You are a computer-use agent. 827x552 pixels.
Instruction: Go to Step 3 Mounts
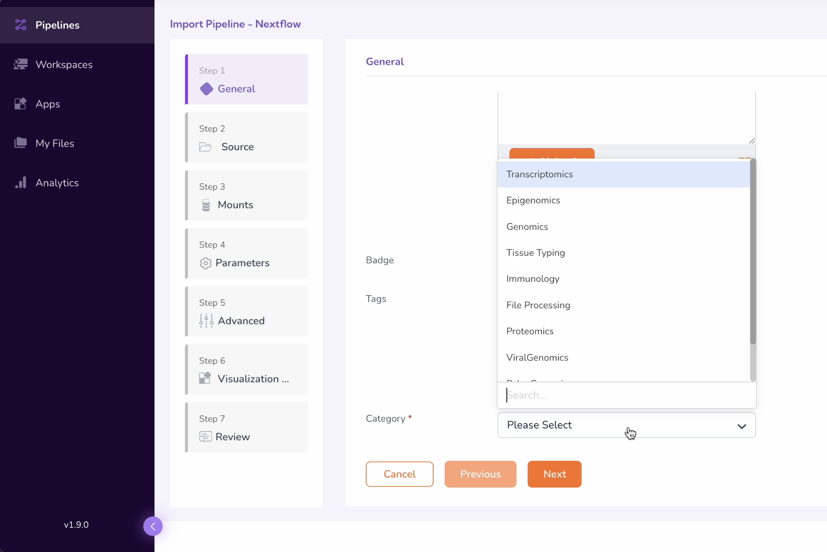pos(247,196)
